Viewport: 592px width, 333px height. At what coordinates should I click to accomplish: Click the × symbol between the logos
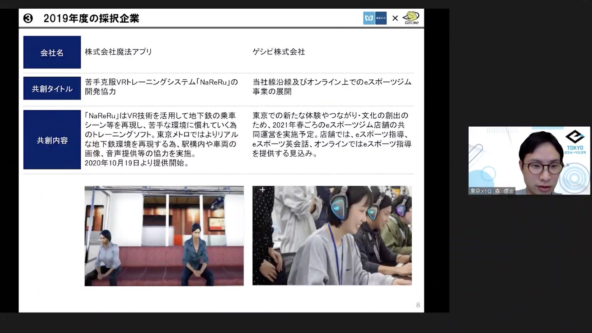coord(395,18)
